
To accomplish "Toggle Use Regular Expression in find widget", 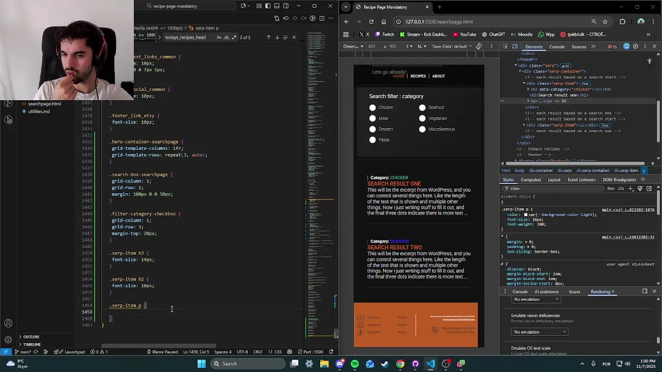I will point(234,37).
